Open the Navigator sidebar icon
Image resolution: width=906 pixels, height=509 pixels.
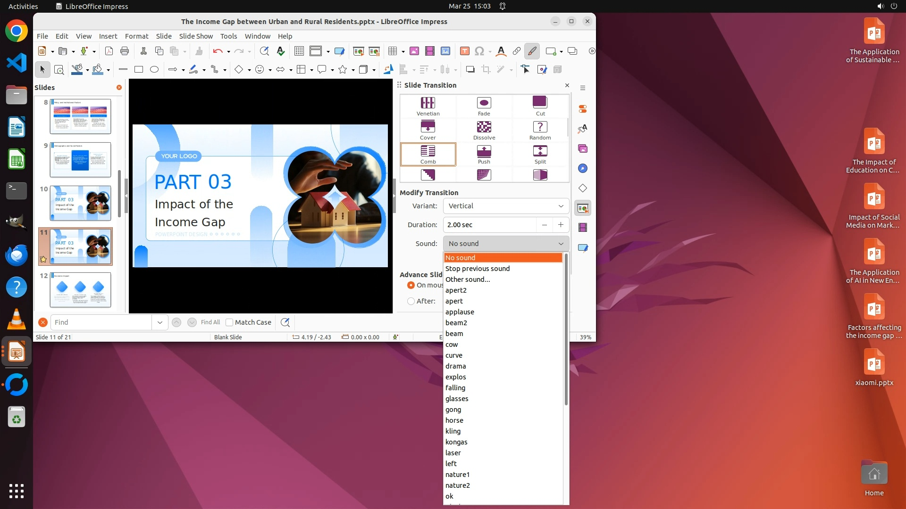pyautogui.click(x=583, y=168)
